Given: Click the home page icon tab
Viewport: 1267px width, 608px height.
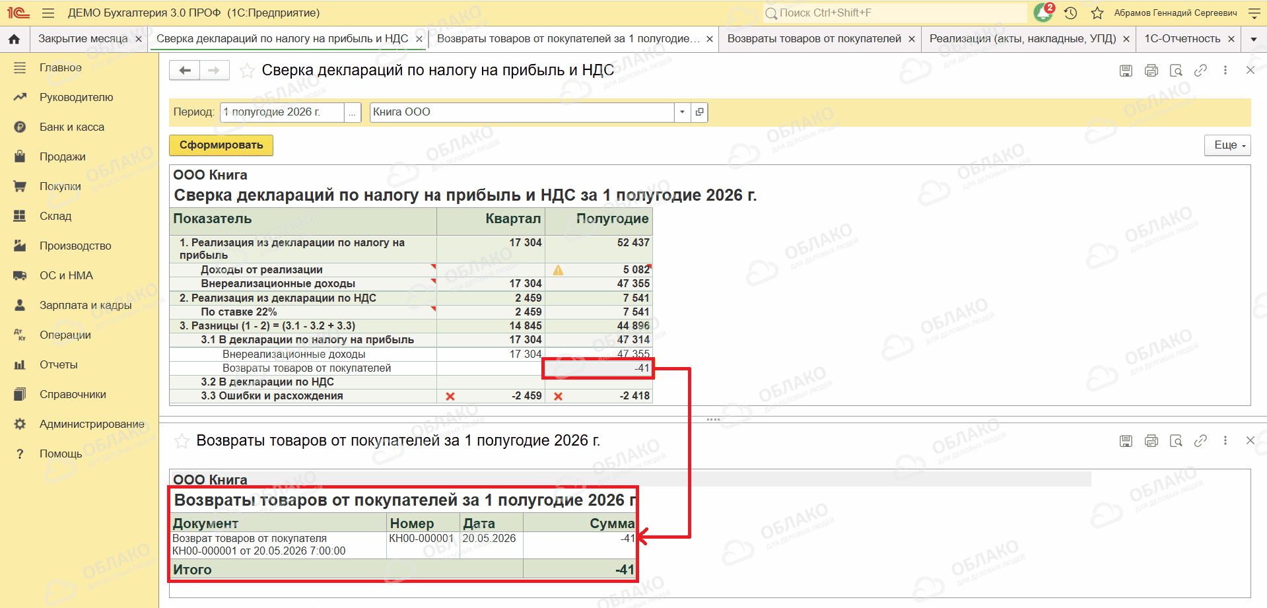Looking at the screenshot, I should [x=14, y=39].
